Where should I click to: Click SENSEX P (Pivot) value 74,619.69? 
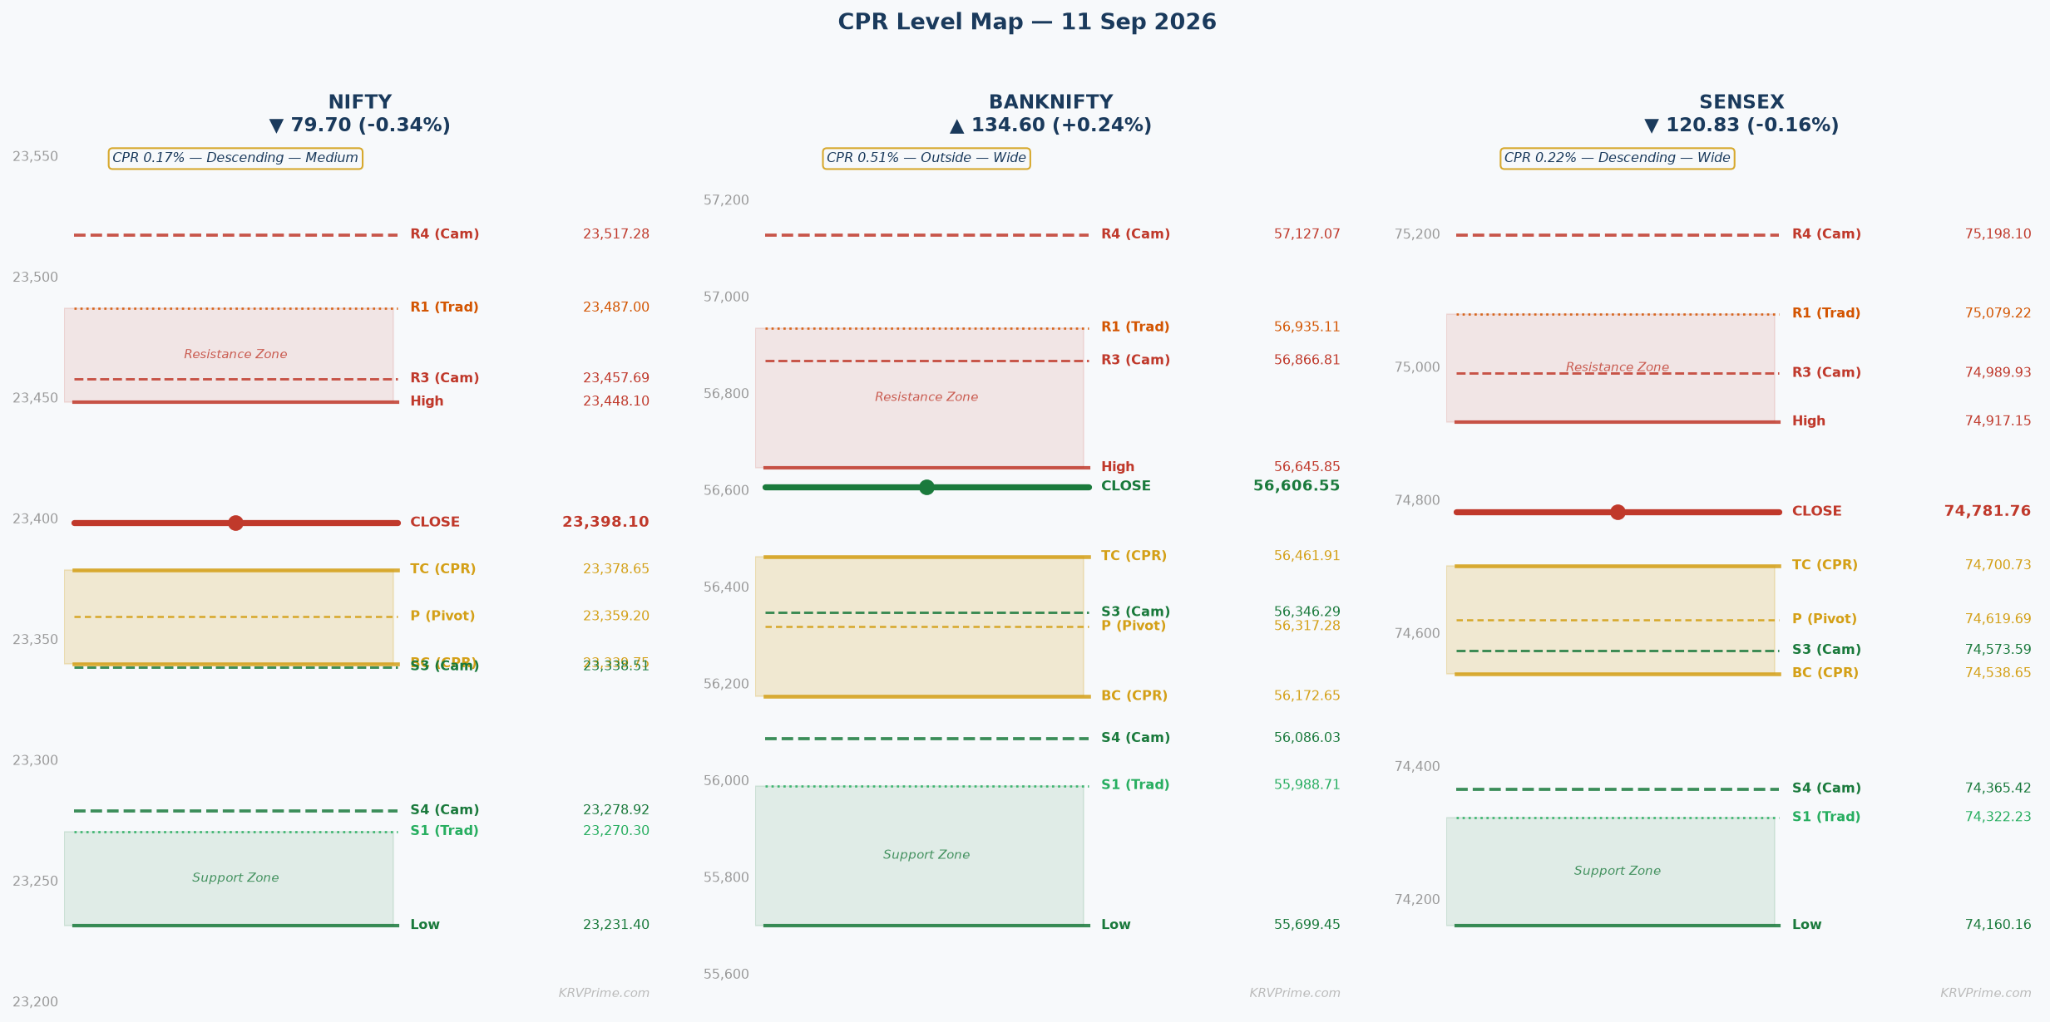[1998, 619]
